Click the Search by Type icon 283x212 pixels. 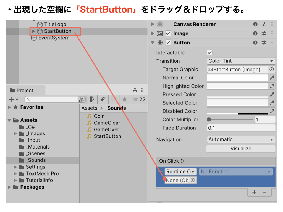click(92, 99)
